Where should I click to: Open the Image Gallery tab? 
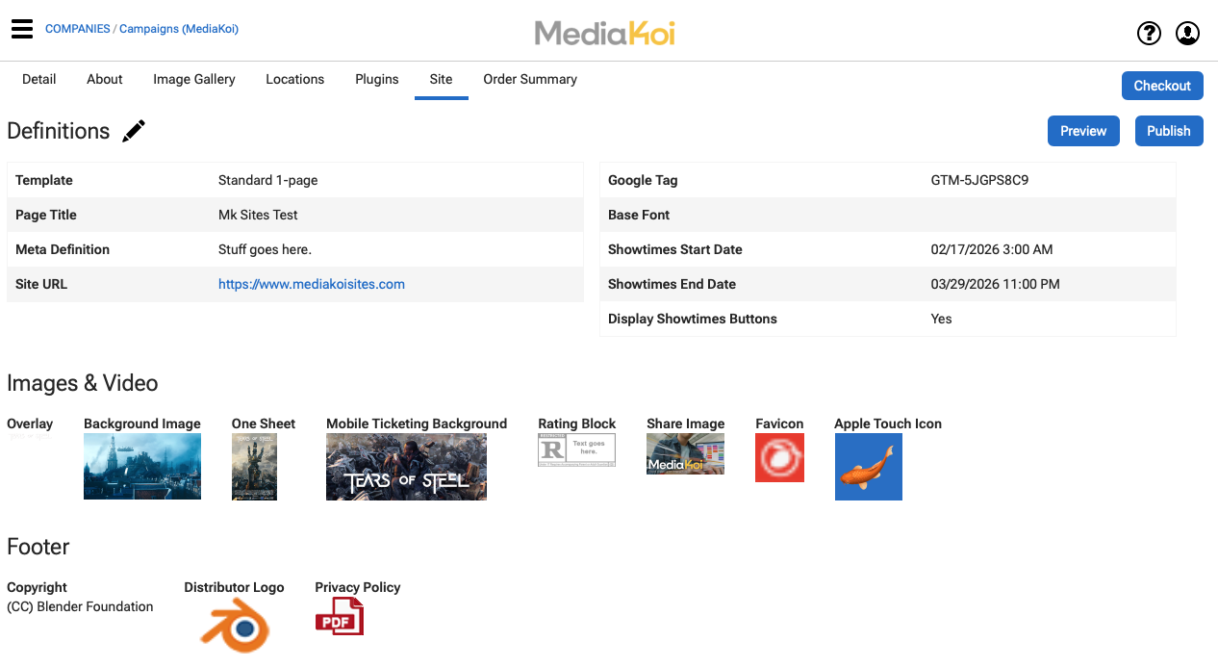click(x=194, y=80)
